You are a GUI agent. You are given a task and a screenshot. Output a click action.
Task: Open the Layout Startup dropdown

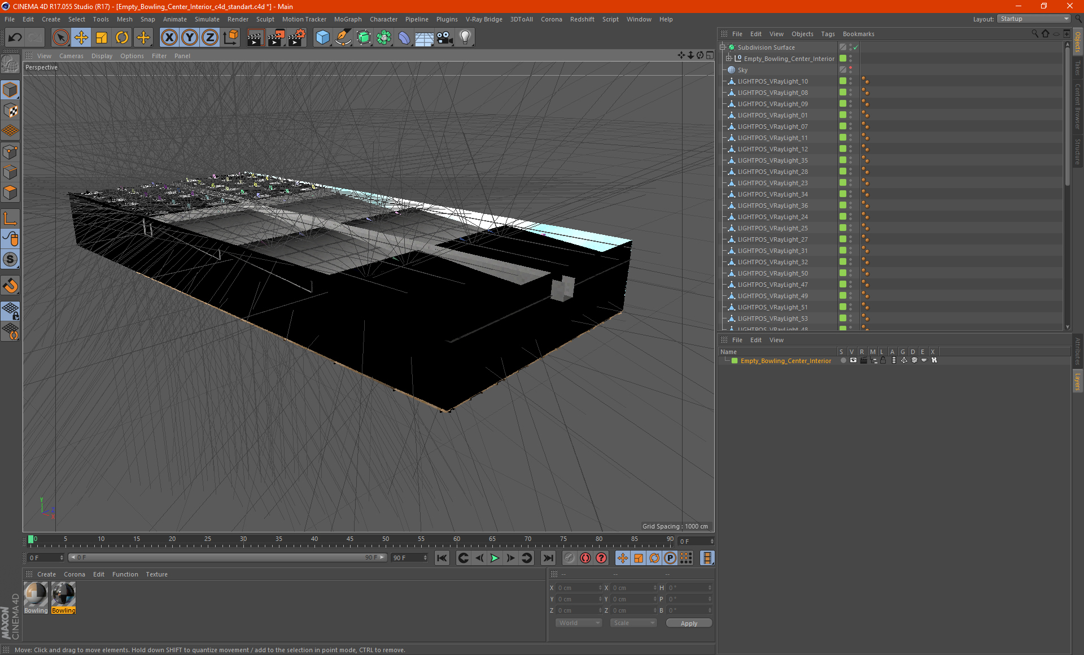coord(1034,19)
